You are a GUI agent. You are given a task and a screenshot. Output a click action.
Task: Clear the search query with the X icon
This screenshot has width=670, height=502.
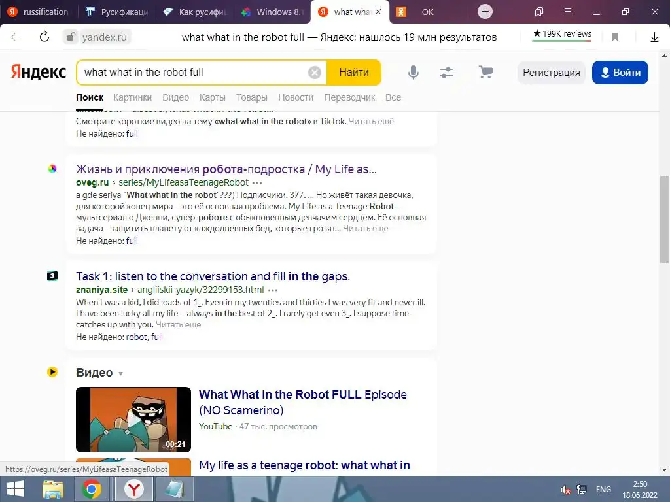pos(315,73)
